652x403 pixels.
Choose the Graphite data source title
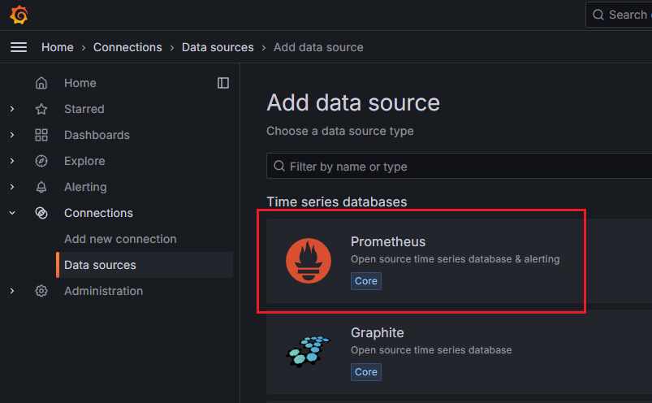click(x=377, y=332)
